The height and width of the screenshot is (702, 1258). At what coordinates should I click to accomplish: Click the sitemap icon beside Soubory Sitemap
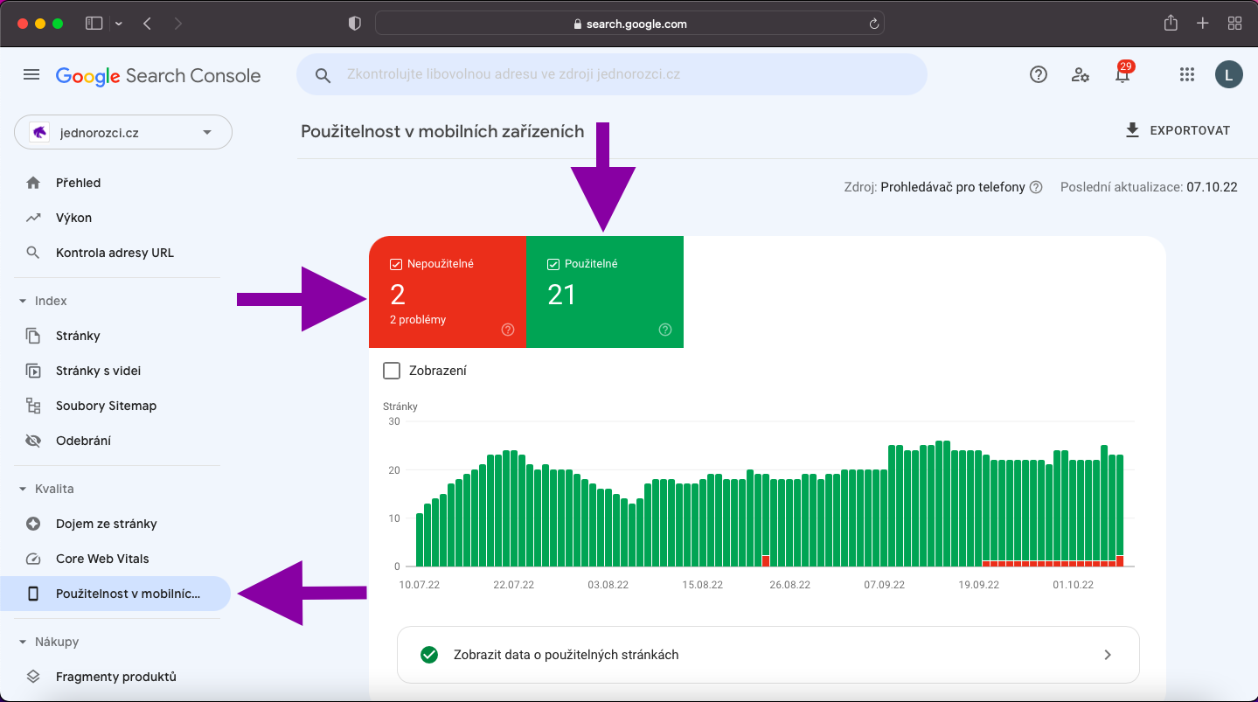click(33, 406)
